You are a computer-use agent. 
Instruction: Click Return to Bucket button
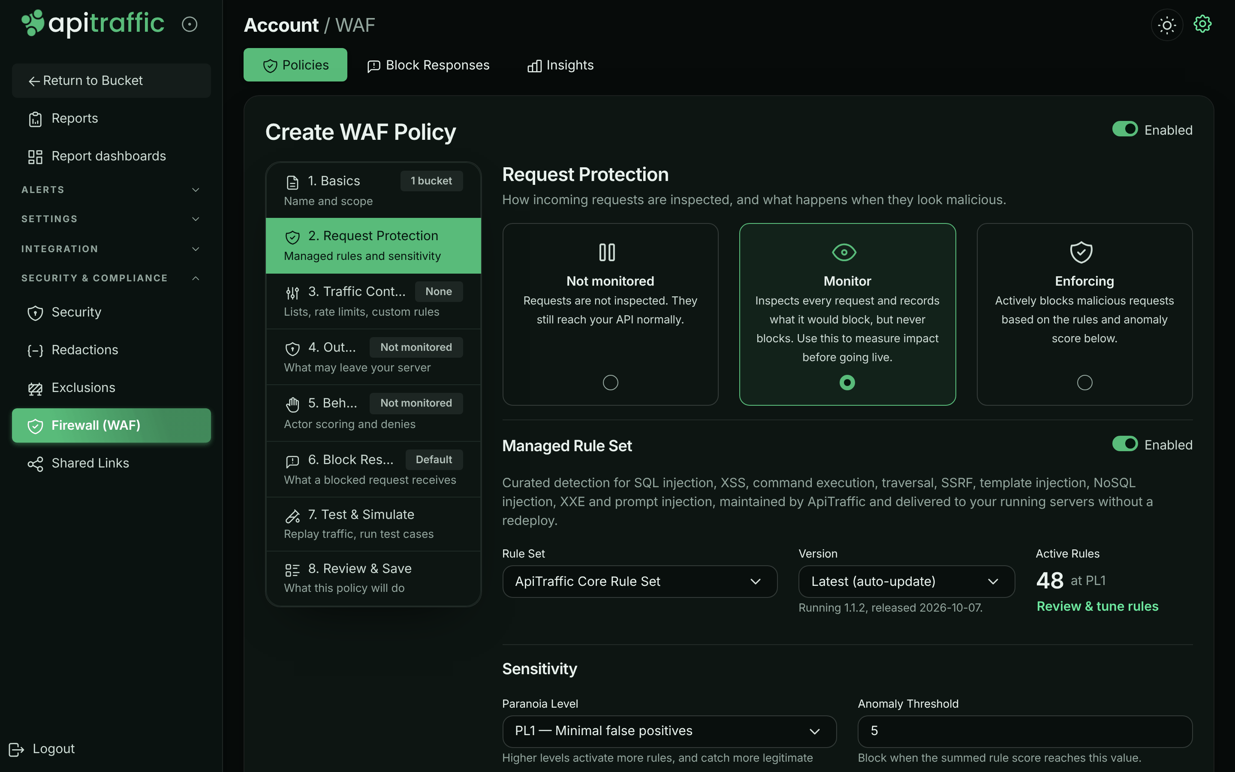[111, 81]
